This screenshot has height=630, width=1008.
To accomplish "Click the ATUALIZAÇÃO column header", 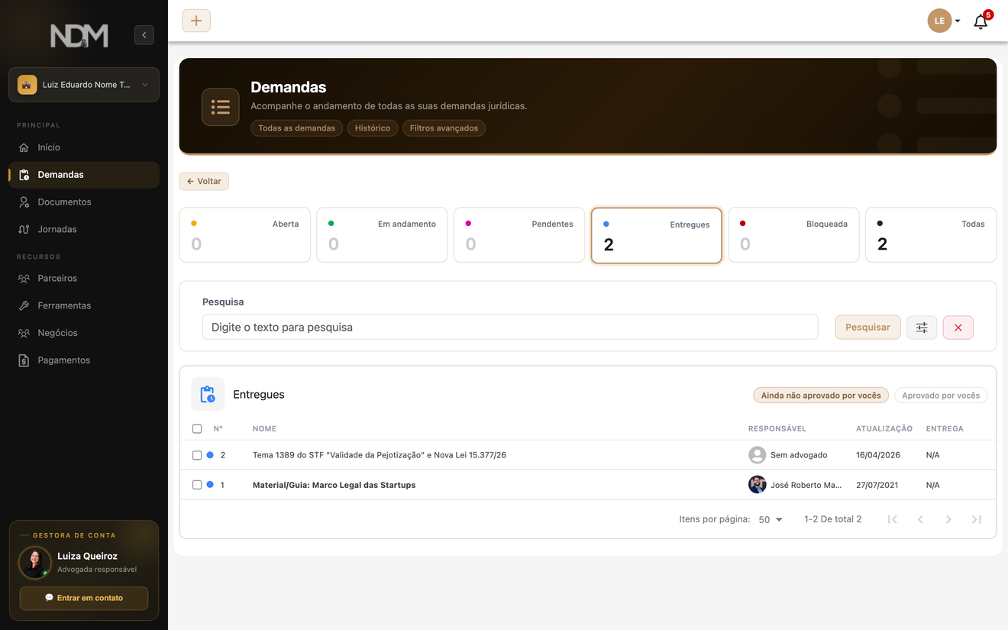I will coord(884,429).
